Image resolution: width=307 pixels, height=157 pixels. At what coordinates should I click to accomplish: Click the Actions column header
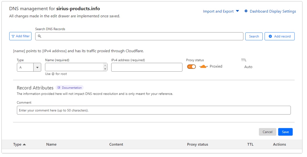(x=279, y=144)
